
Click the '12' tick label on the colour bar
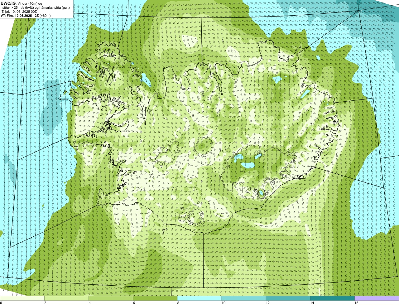[268, 303]
